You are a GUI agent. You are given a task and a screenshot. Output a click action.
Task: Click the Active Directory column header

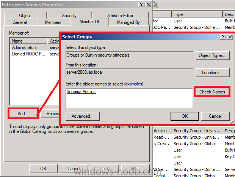tap(54, 41)
